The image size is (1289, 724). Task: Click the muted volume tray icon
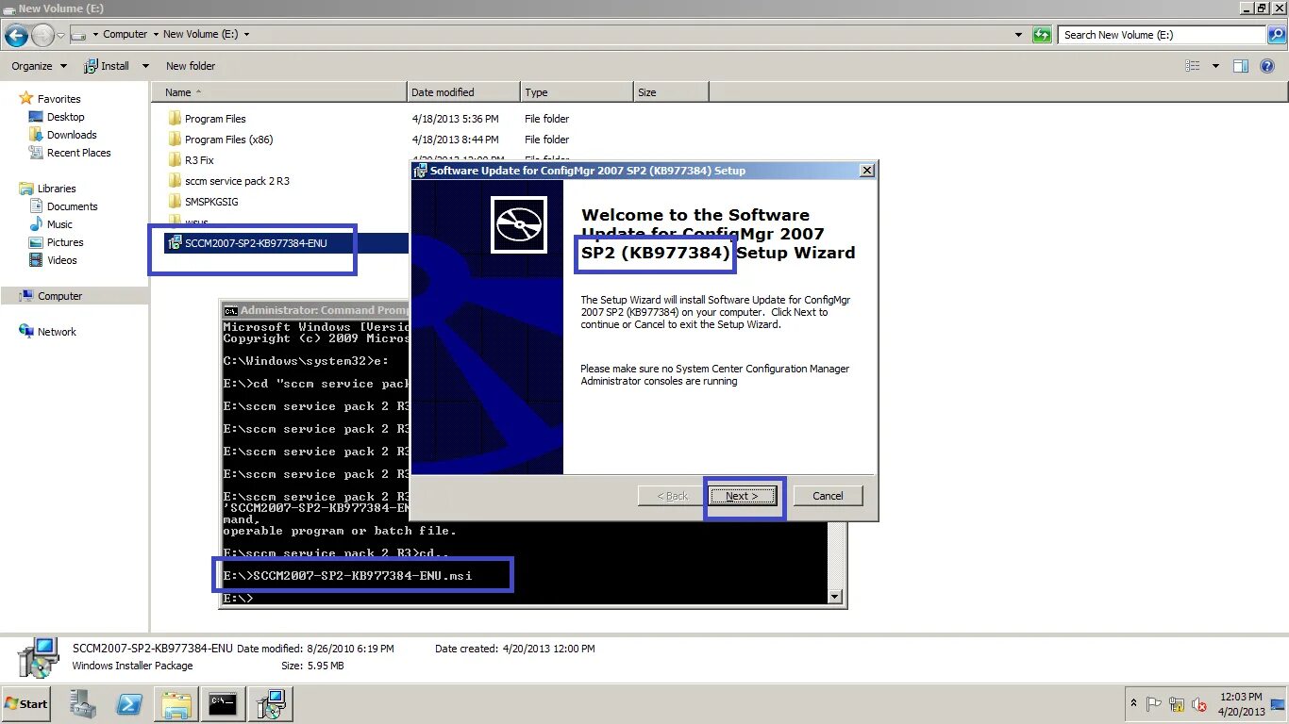tap(1199, 703)
